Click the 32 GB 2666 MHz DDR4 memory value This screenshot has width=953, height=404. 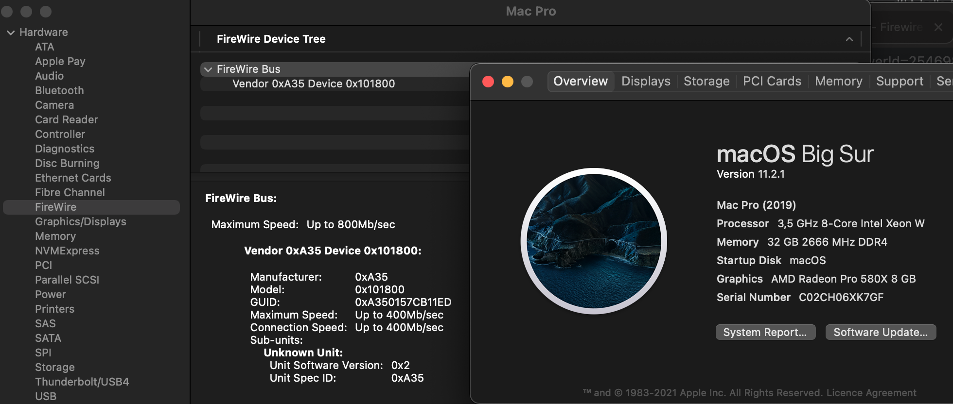click(827, 242)
